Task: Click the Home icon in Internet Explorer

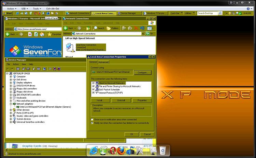Action: click(x=42, y=34)
